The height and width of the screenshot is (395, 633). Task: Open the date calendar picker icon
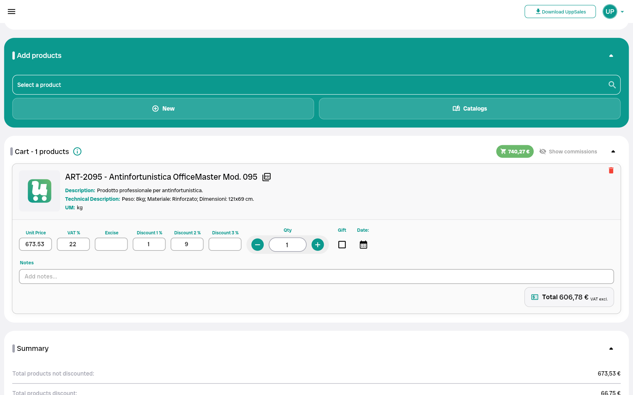(363, 245)
